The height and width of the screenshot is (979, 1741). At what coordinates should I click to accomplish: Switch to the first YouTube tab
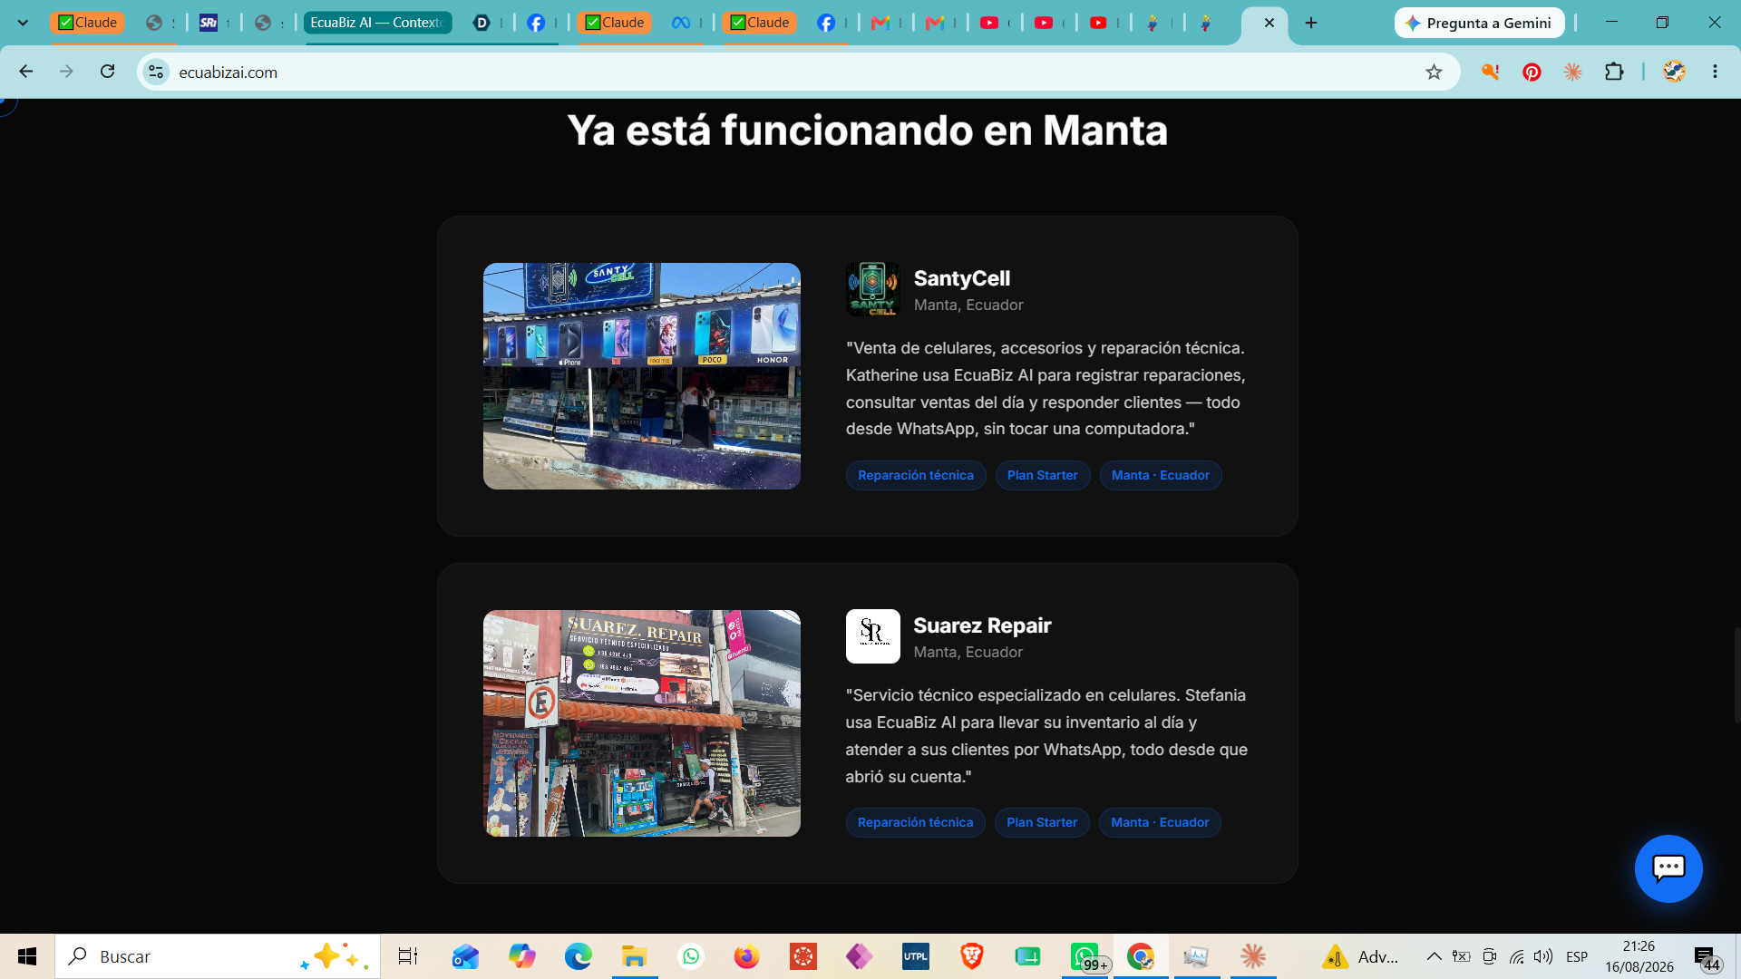coord(989,23)
